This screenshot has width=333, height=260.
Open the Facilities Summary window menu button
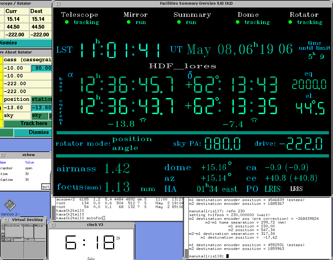click(x=58, y=3)
